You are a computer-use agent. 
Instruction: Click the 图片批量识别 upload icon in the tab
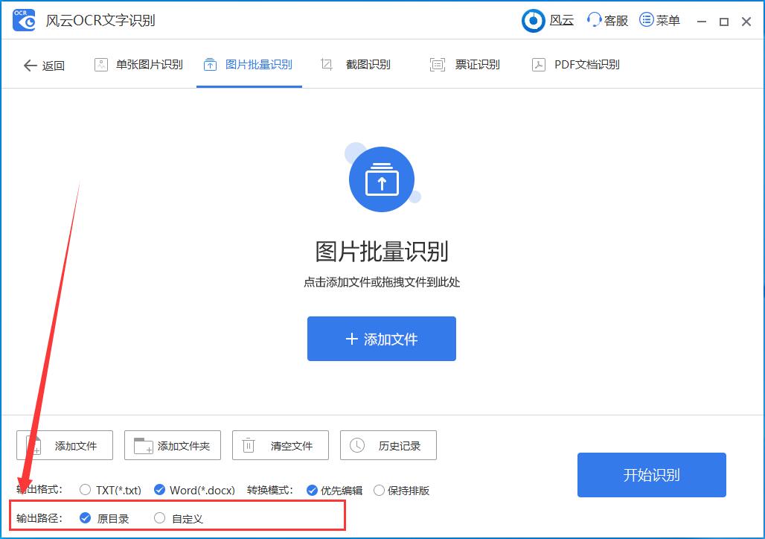tap(210, 65)
